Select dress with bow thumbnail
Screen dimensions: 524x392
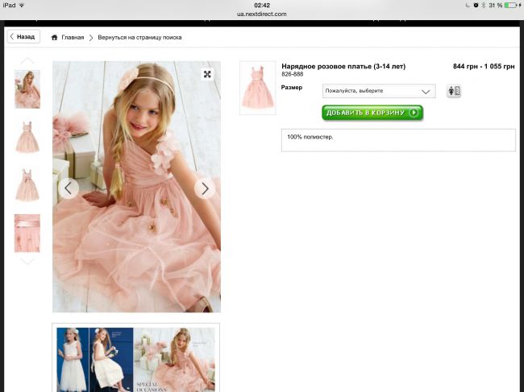click(27, 185)
